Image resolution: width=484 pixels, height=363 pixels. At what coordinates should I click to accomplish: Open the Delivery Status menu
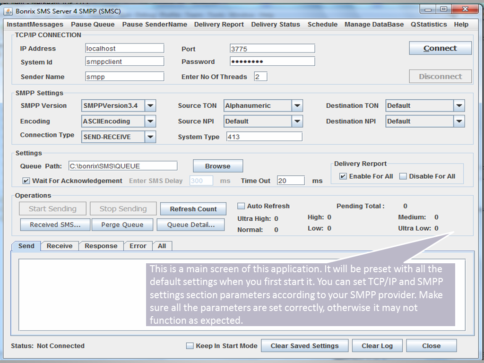click(276, 25)
